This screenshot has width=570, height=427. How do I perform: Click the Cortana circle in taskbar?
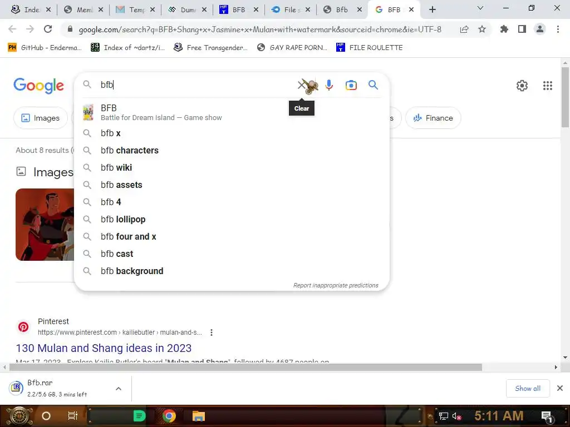46,416
